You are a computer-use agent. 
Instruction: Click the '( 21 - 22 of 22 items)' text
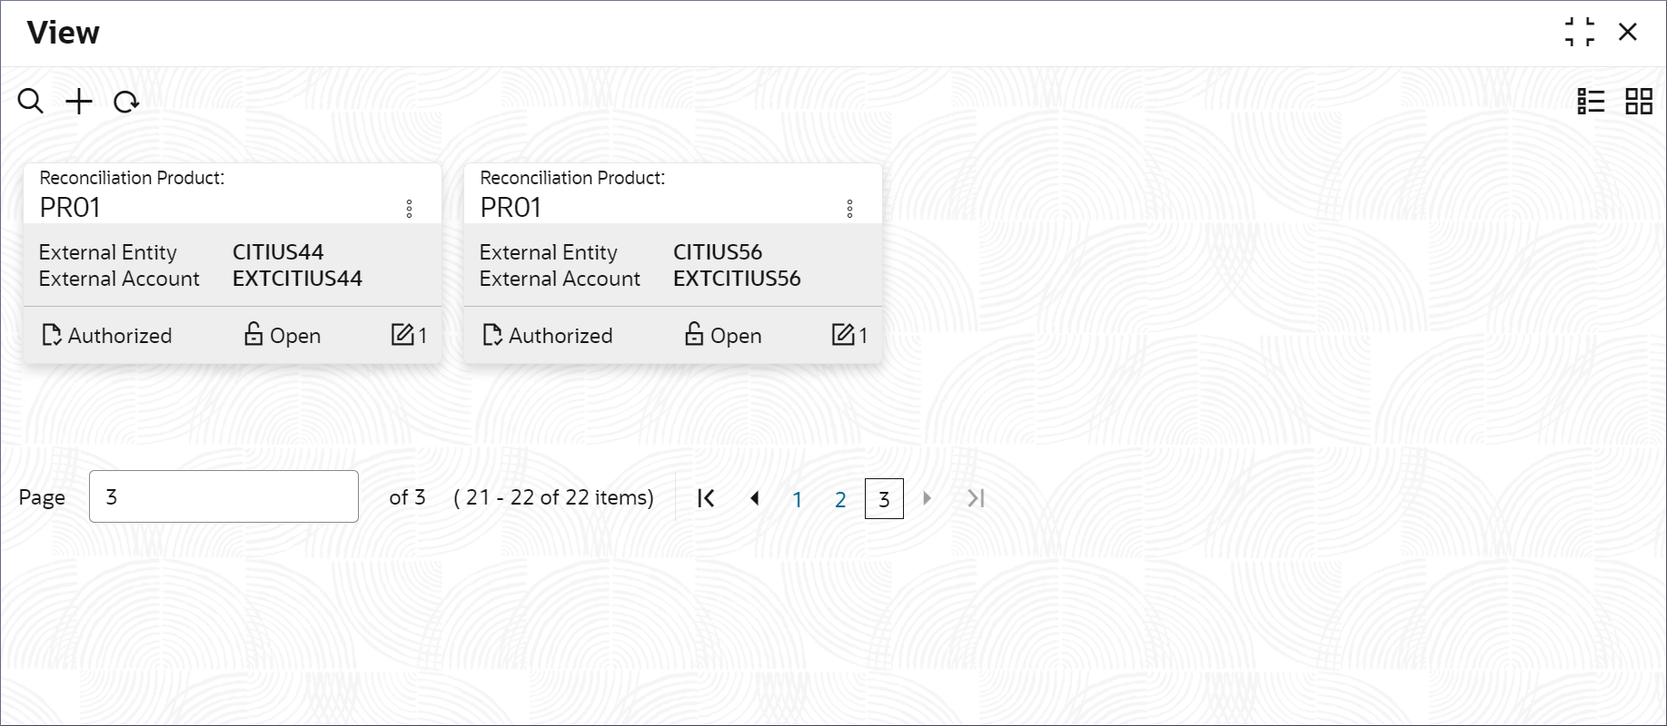pyautogui.click(x=553, y=497)
